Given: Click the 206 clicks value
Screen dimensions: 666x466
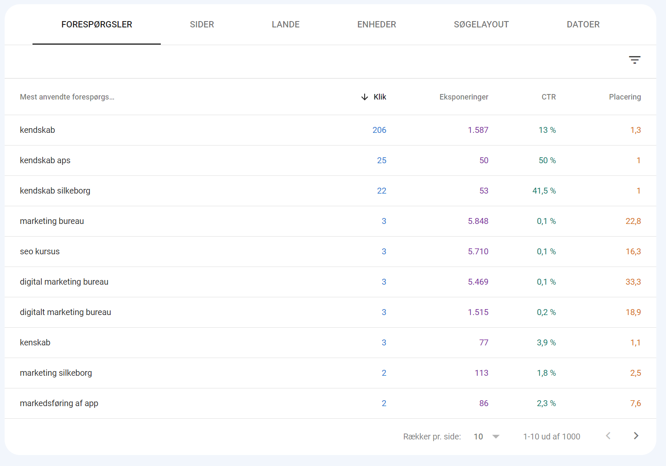Looking at the screenshot, I should (x=379, y=130).
